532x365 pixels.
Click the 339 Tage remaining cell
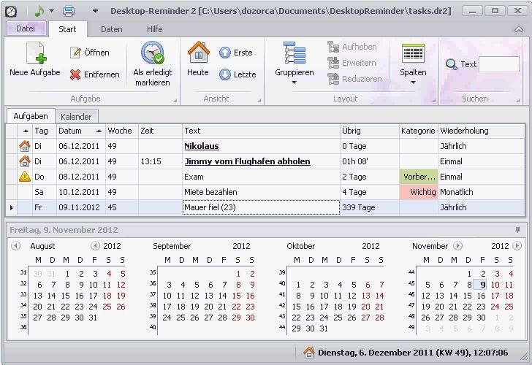tap(370, 207)
